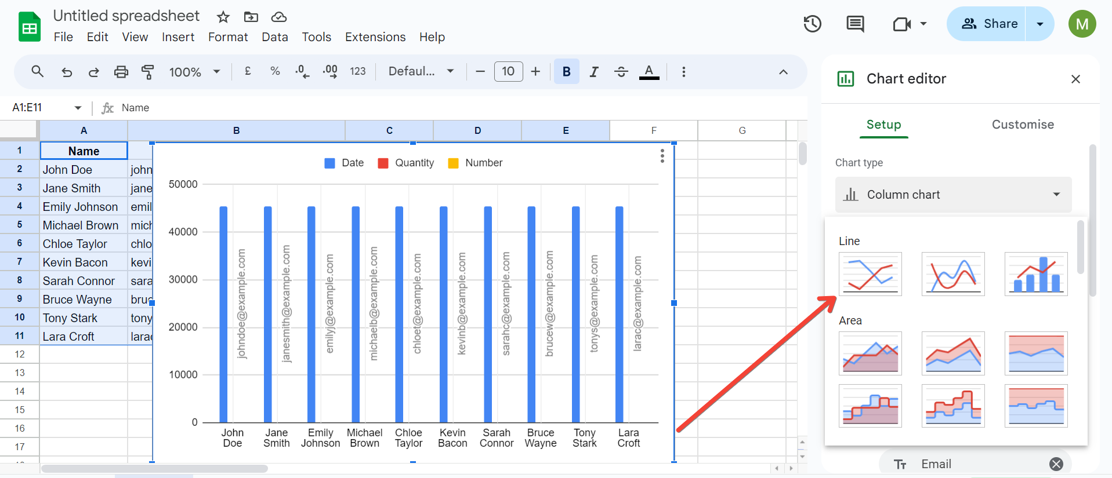Select the smooth line chart thumbnail
1112x478 pixels.
pos(953,274)
